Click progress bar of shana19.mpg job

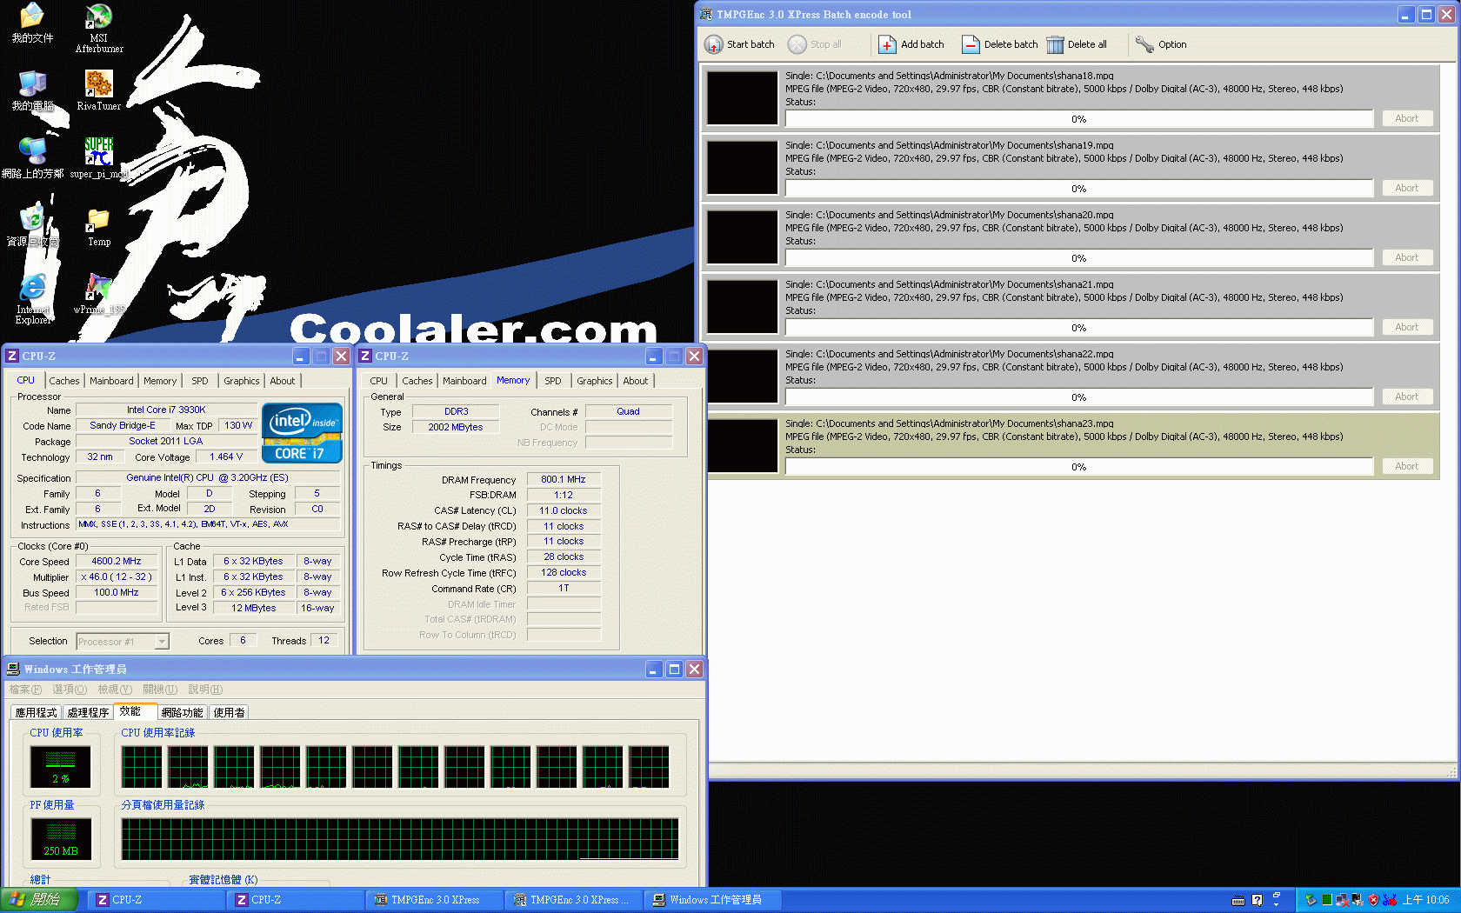point(1079,189)
